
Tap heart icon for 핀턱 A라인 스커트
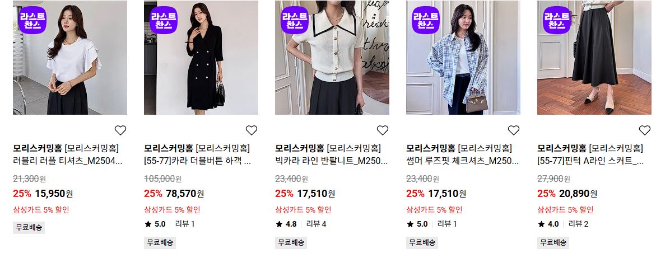645,130
